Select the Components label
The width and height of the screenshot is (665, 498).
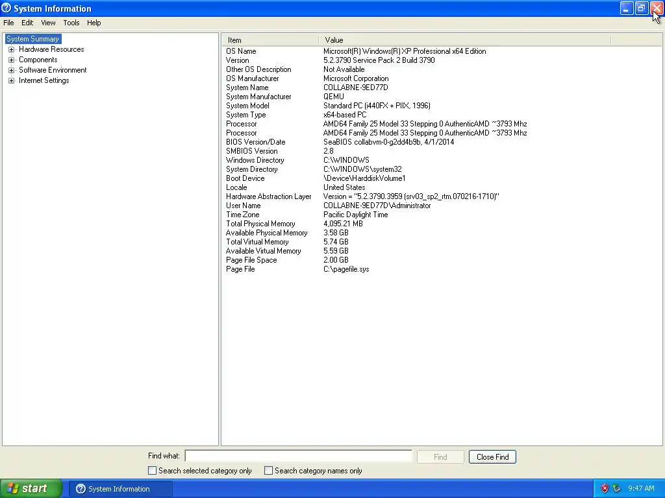tap(38, 60)
